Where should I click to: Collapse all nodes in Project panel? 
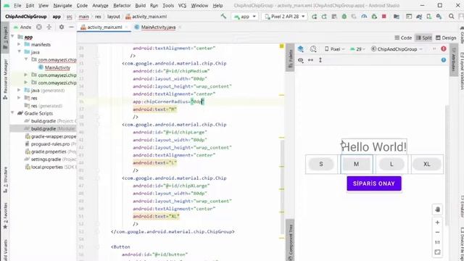pos(49,28)
